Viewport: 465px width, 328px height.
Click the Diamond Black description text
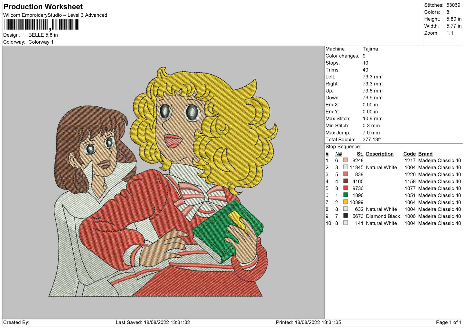tap(383, 216)
